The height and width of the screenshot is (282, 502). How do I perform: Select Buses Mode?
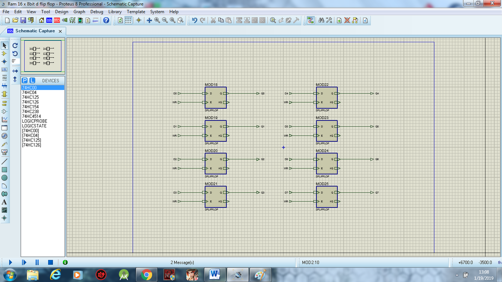click(4, 86)
